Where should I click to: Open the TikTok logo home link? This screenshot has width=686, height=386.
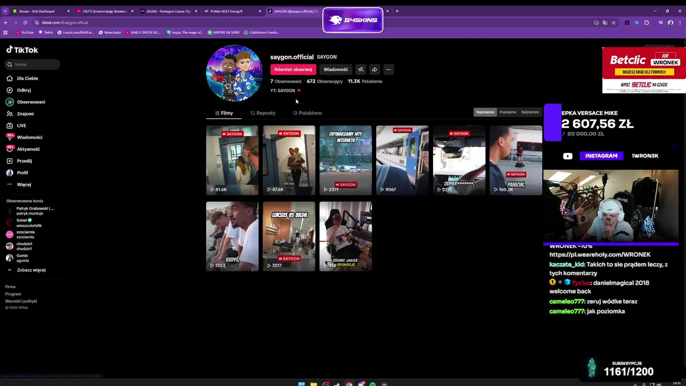(22, 50)
